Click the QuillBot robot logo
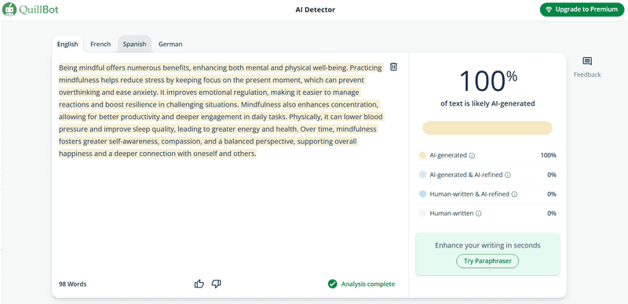This screenshot has height=304, width=628. pos(9,9)
